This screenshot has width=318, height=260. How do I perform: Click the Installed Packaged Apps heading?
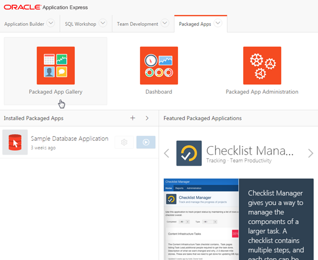[33, 118]
